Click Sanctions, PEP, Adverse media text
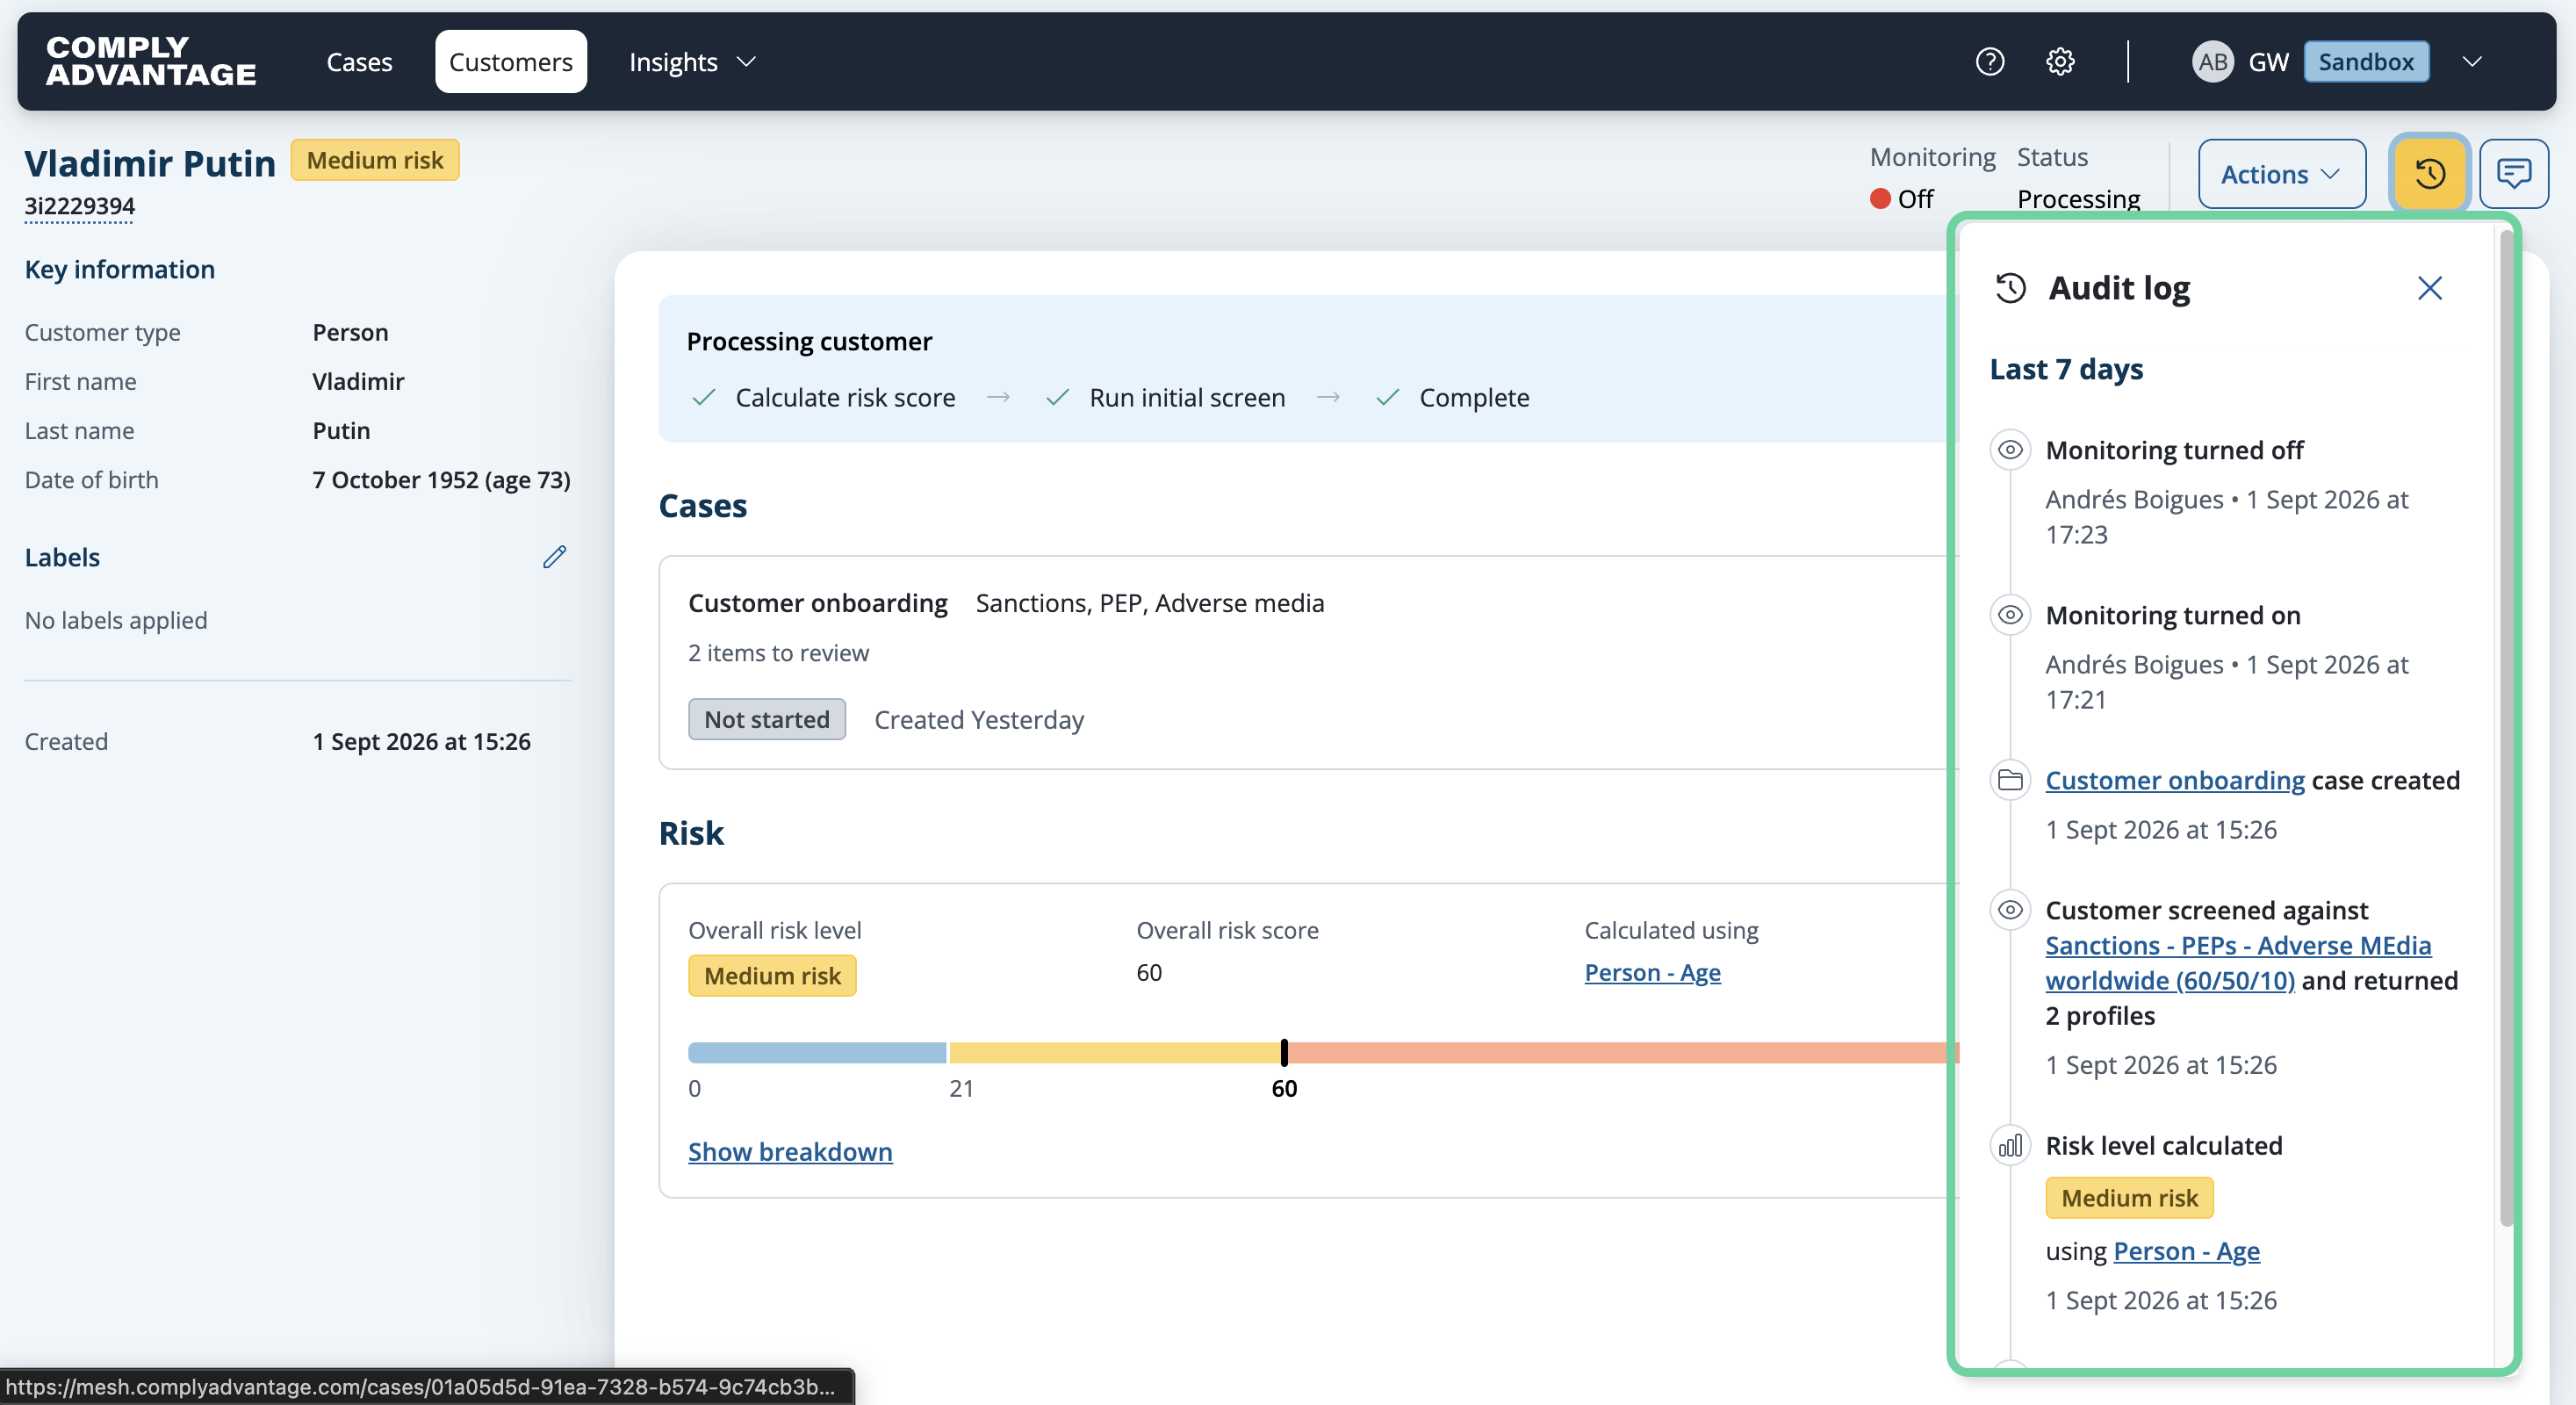2576x1405 pixels. (x=1149, y=603)
